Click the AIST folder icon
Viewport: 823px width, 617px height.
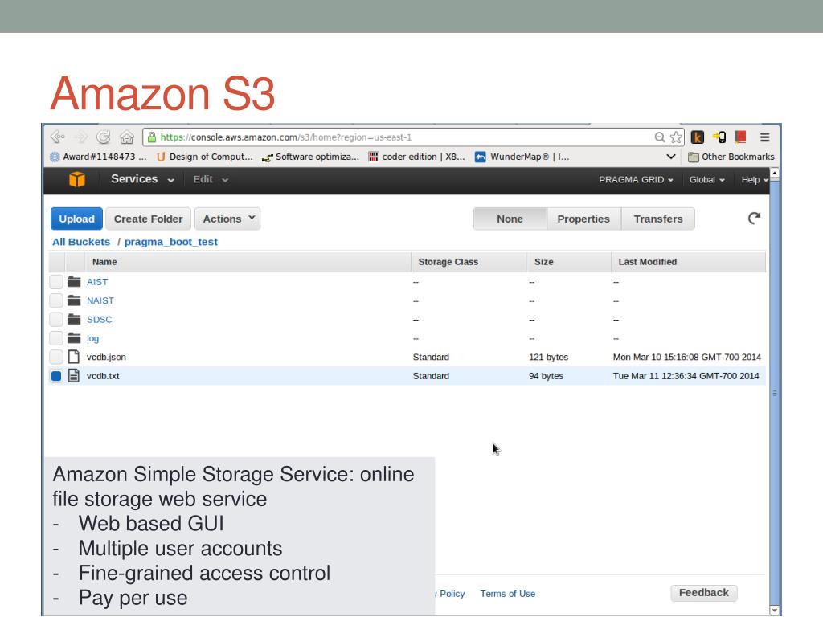74,282
